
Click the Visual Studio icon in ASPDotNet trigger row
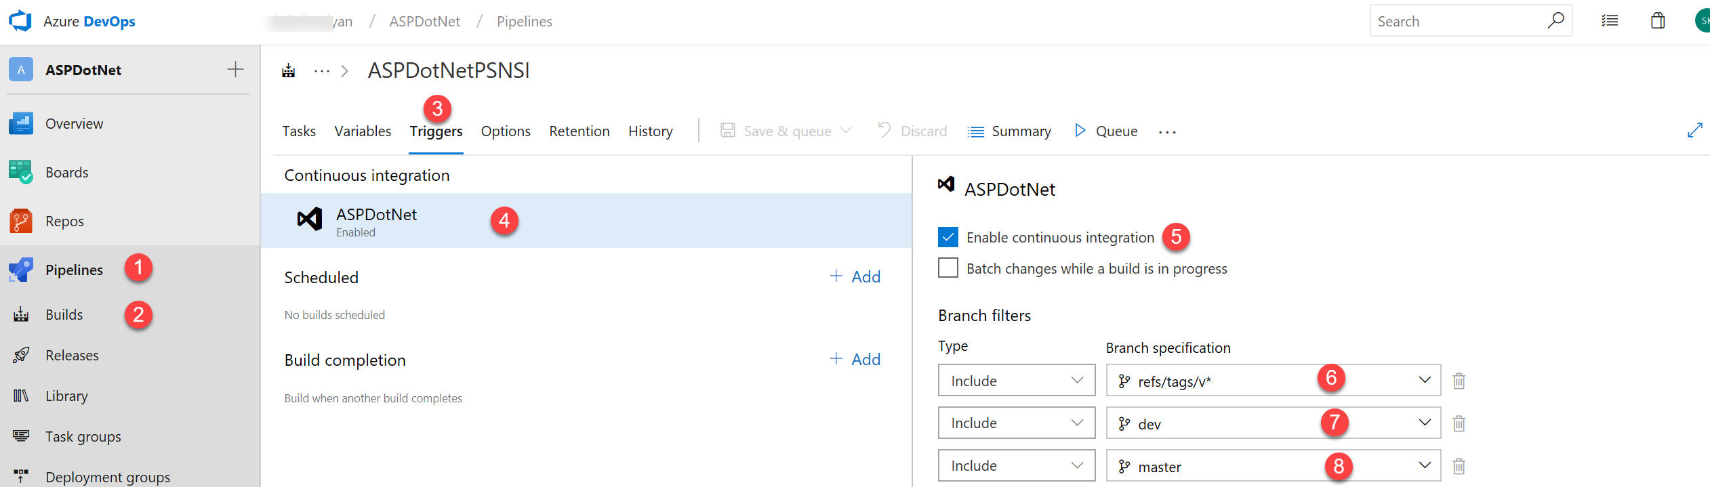pyautogui.click(x=310, y=219)
